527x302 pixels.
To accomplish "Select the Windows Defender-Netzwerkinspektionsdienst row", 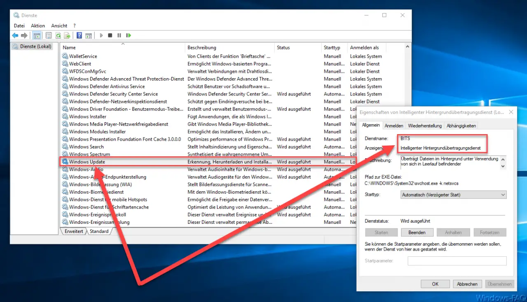I will [233, 102].
